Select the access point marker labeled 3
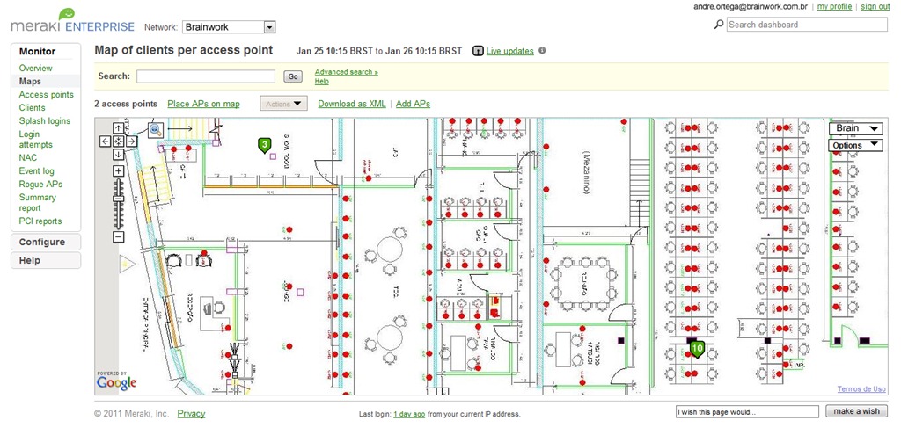The height and width of the screenshot is (435, 901). click(264, 146)
